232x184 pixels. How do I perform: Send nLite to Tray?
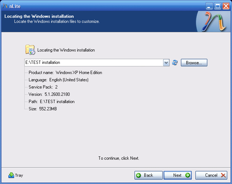(x=16, y=175)
